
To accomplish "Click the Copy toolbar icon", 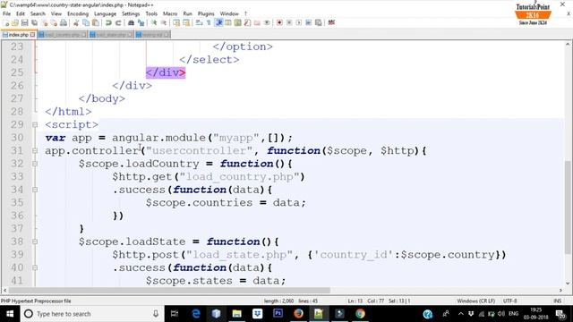I will pos(86,22).
